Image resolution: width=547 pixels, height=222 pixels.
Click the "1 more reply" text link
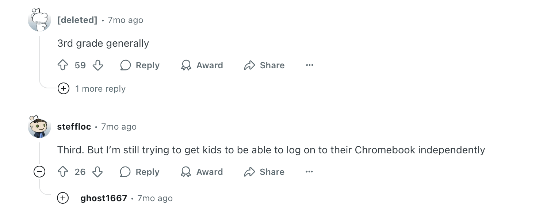[100, 89]
